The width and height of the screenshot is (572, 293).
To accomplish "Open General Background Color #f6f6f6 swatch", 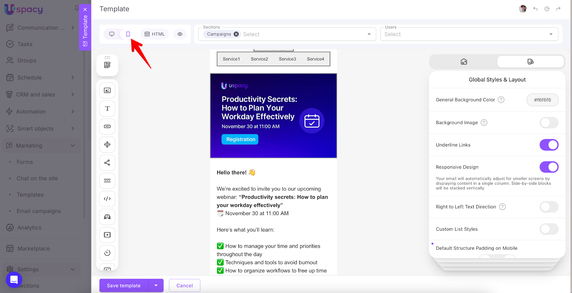I will tap(542, 100).
